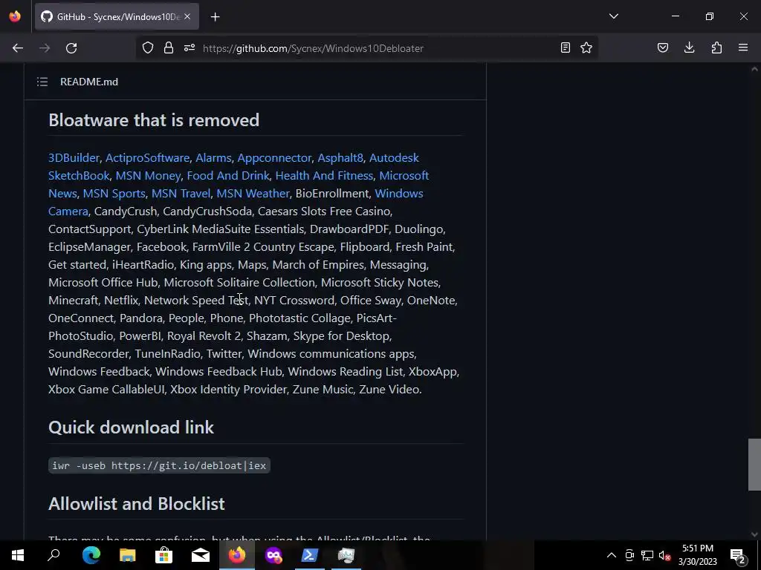The height and width of the screenshot is (570, 761).
Task: Open the Windows Start menu
Action: 18,555
